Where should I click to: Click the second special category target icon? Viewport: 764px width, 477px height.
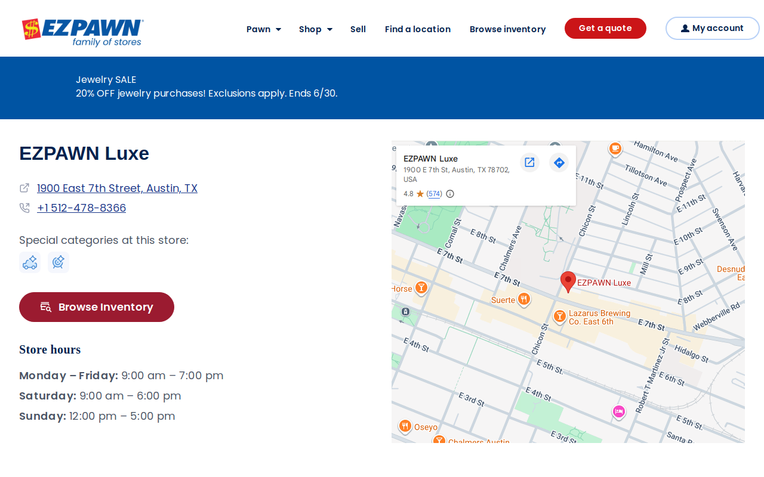58,262
